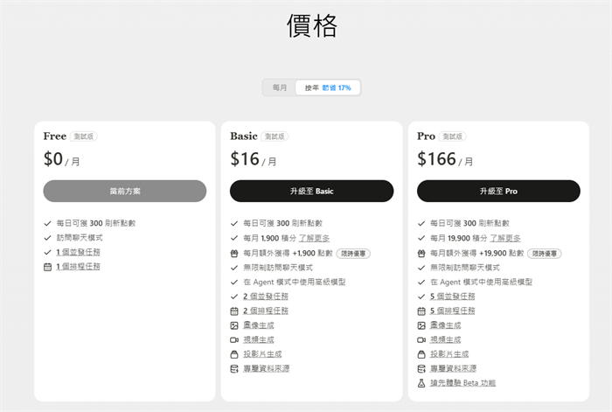Image resolution: width=612 pixels, height=412 pixels.
Task: Click 節省 17% discount label
Action: (337, 87)
